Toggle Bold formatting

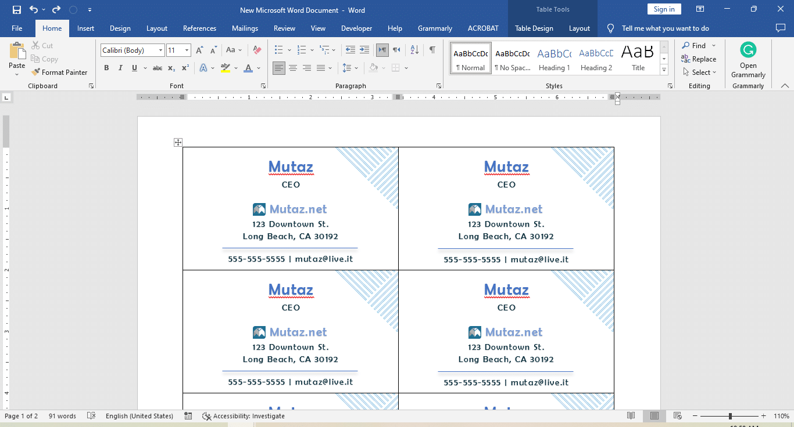[106, 68]
